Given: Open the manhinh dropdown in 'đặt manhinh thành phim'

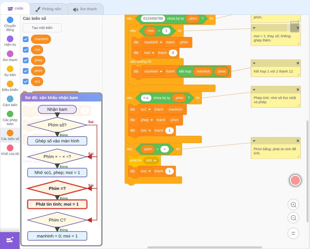Looking at the screenshot, I should coord(153,42).
